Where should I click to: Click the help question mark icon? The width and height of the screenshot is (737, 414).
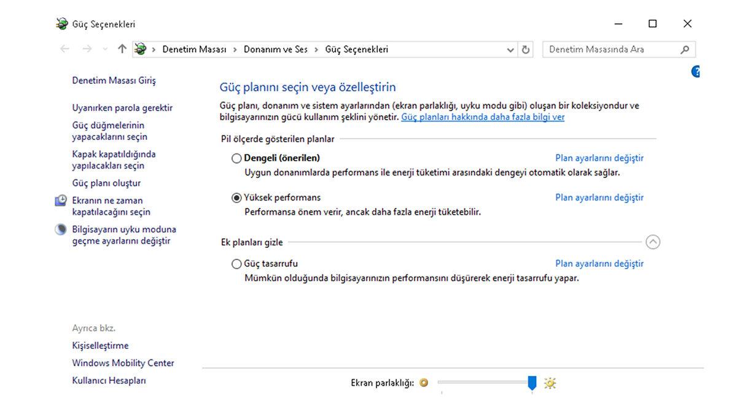(696, 71)
